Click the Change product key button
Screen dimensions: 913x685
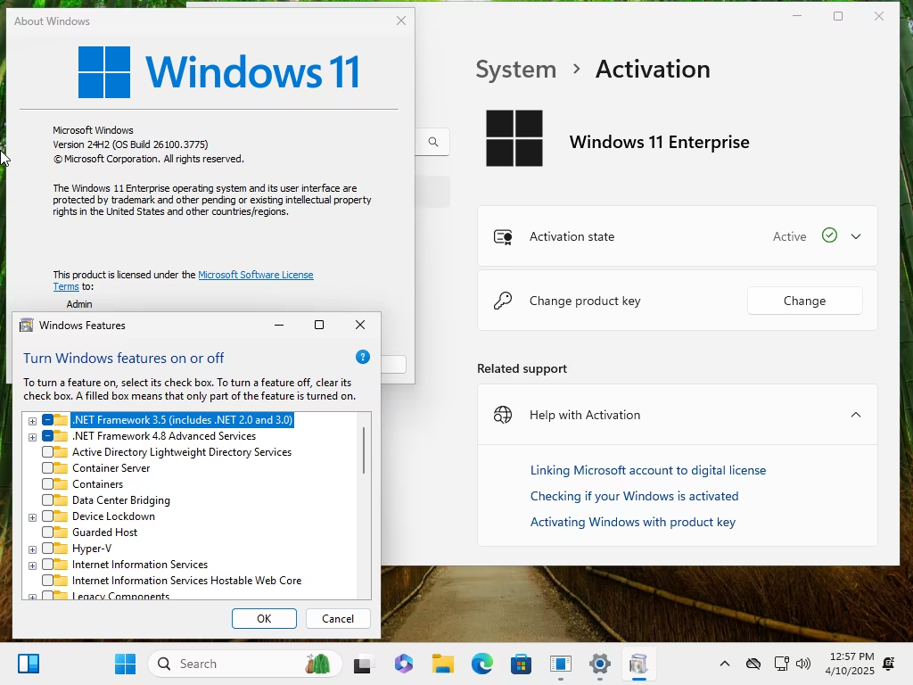coord(805,301)
